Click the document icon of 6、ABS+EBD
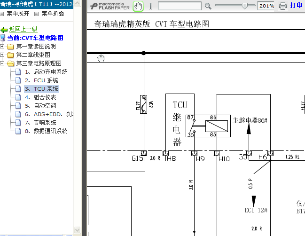This screenshot has height=236, width=305. [x=18, y=114]
